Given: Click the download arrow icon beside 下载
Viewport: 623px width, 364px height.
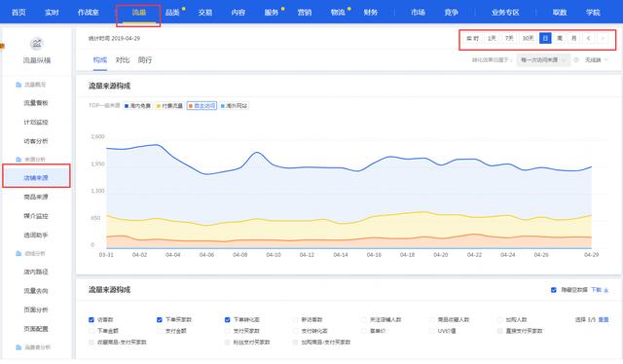Looking at the screenshot, I should [605, 290].
